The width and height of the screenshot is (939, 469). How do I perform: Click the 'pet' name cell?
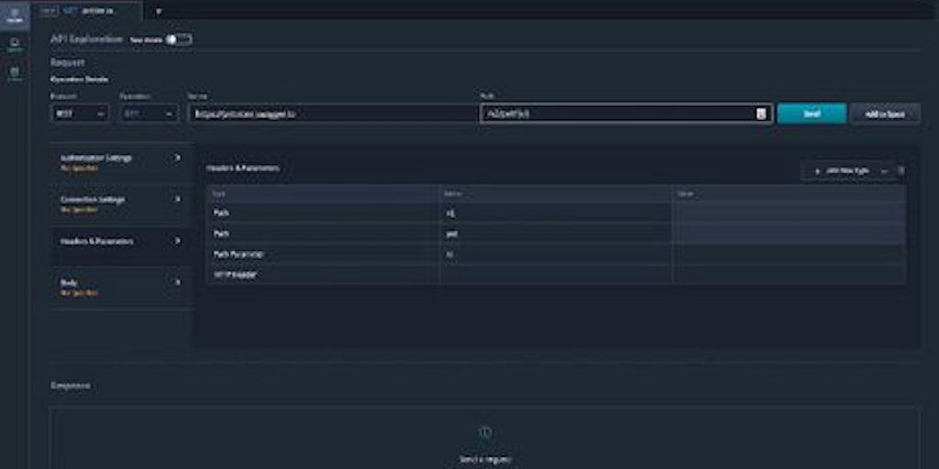tap(556, 234)
